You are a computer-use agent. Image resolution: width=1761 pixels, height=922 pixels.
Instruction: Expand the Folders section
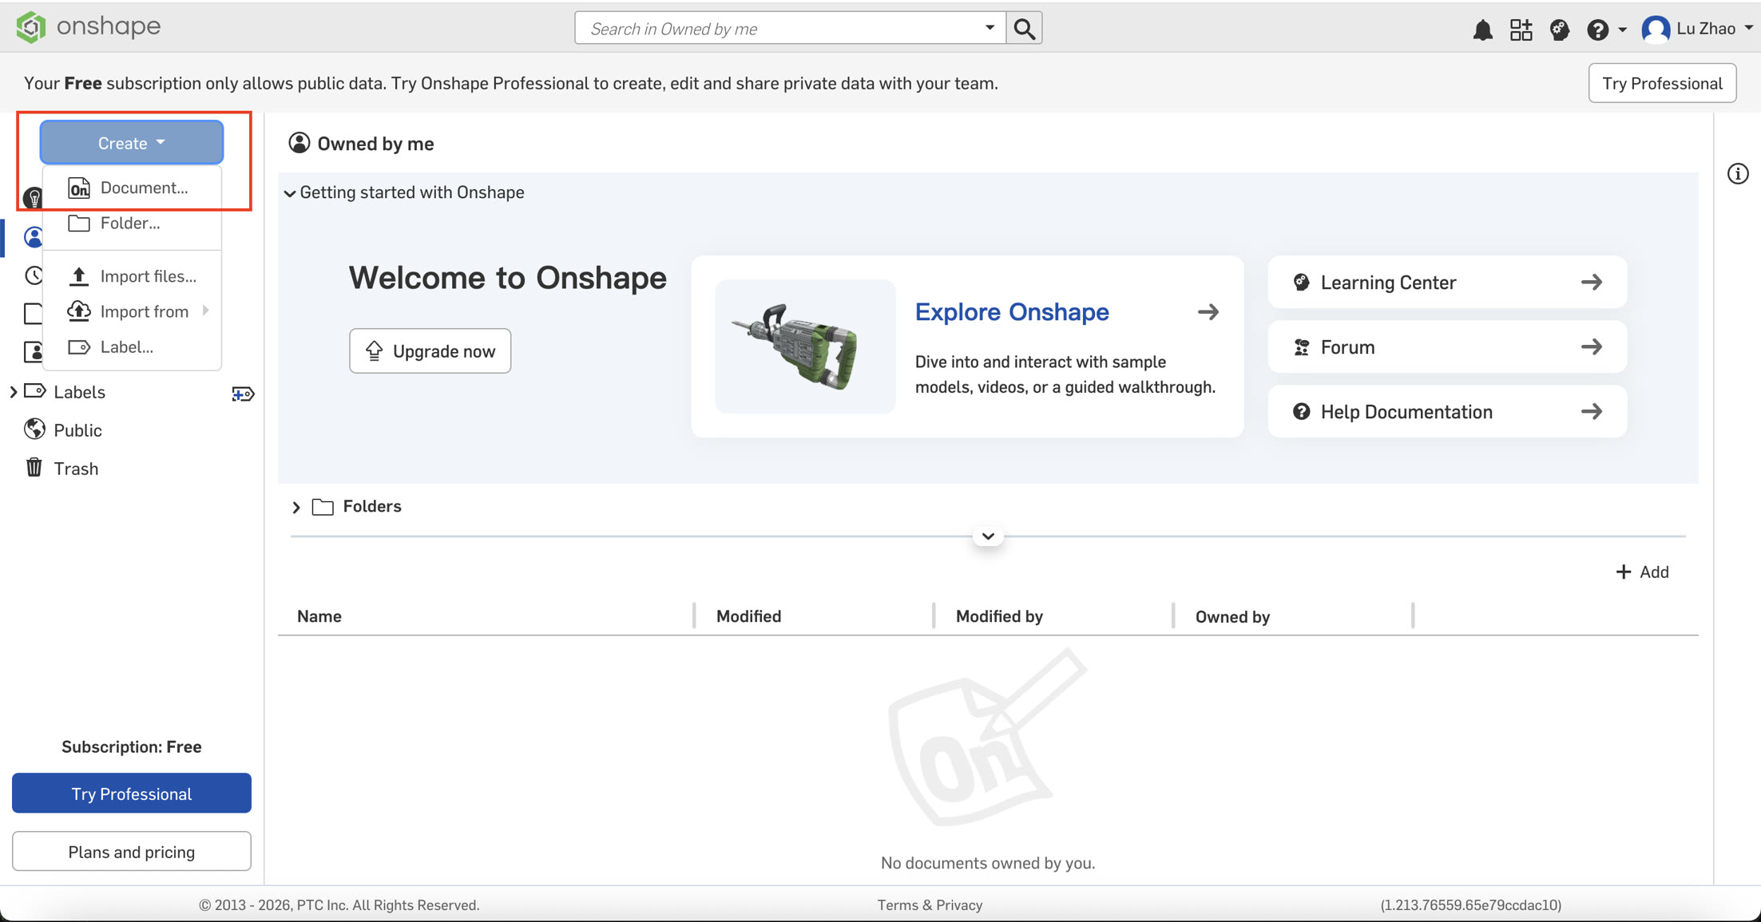coord(296,507)
